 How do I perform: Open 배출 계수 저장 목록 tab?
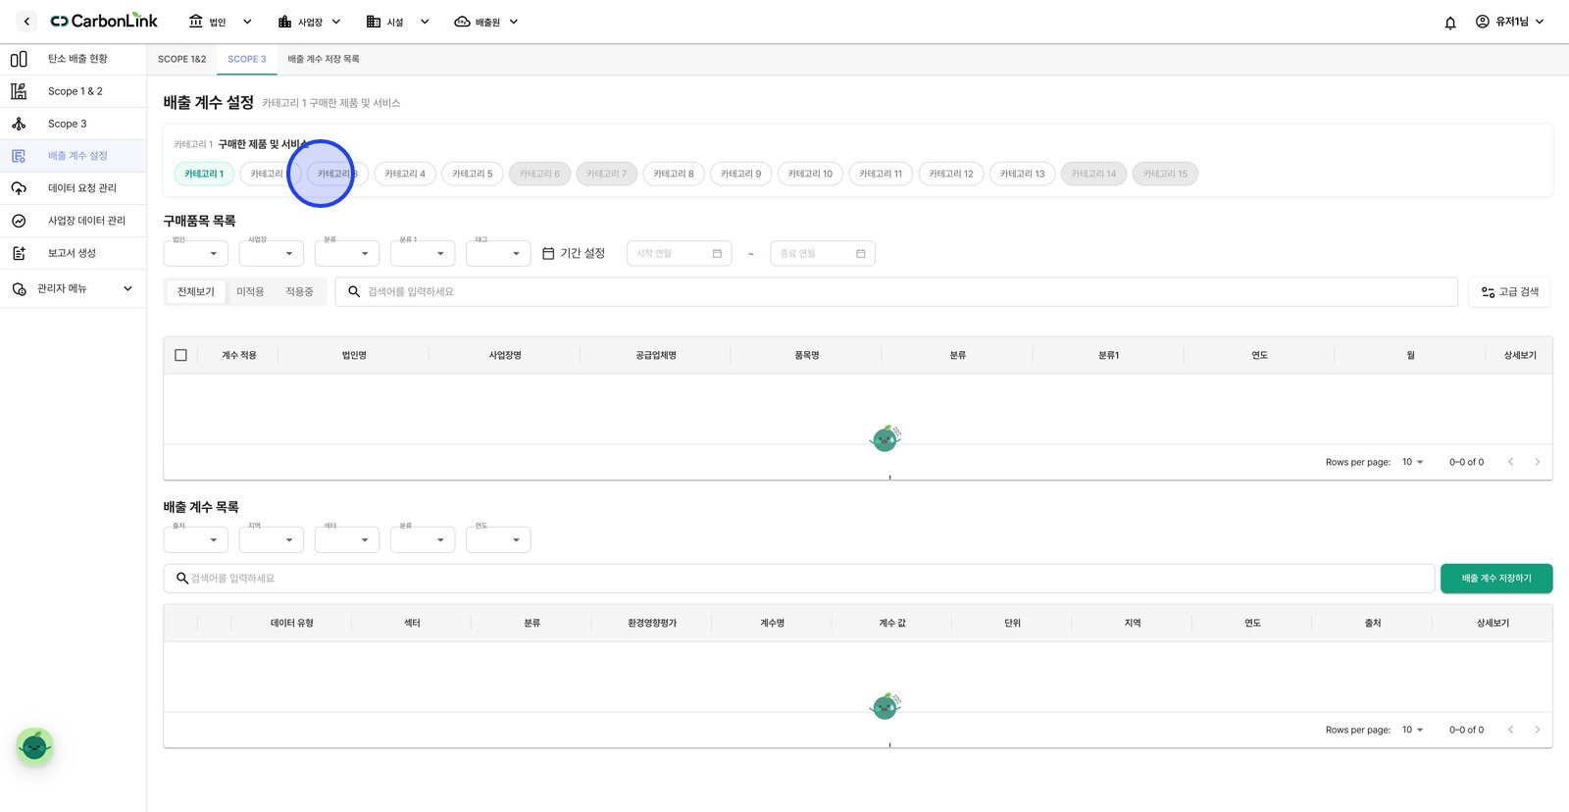pos(324,60)
